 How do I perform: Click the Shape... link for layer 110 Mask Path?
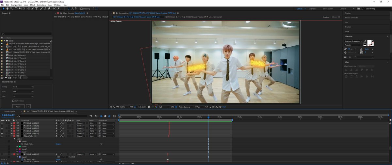pyautogui.click(x=58, y=144)
